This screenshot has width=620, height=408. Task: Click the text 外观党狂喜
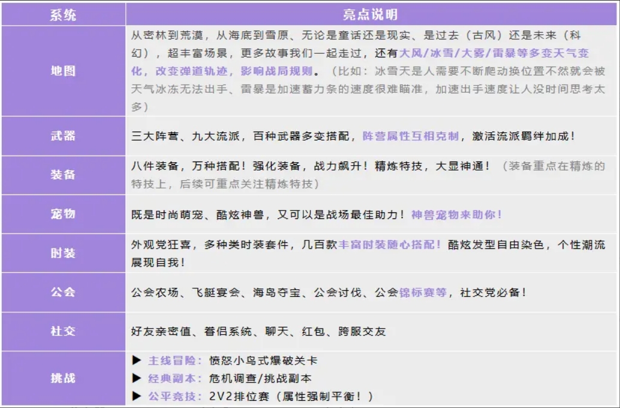click(161, 245)
